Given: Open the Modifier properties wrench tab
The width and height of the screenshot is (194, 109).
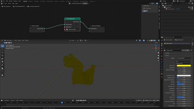Looking at the screenshot, I should click(162, 62).
